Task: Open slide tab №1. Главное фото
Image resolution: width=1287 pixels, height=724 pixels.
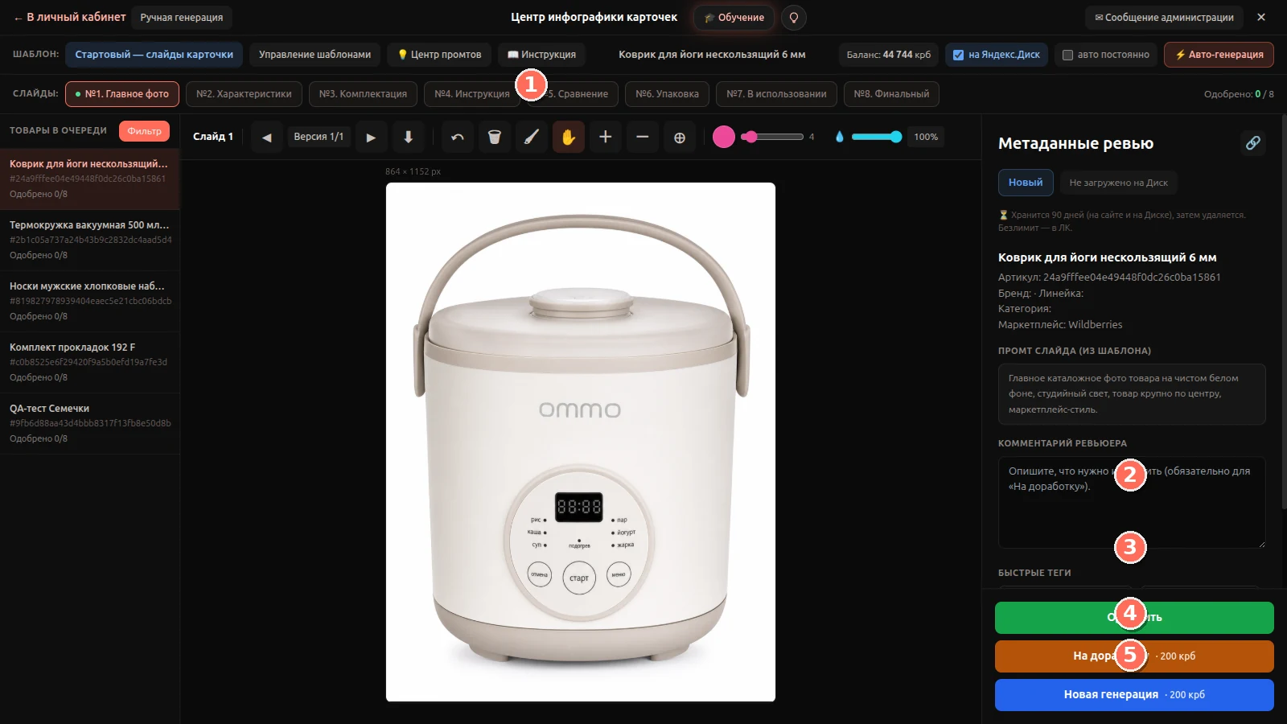Action: pyautogui.click(x=122, y=94)
